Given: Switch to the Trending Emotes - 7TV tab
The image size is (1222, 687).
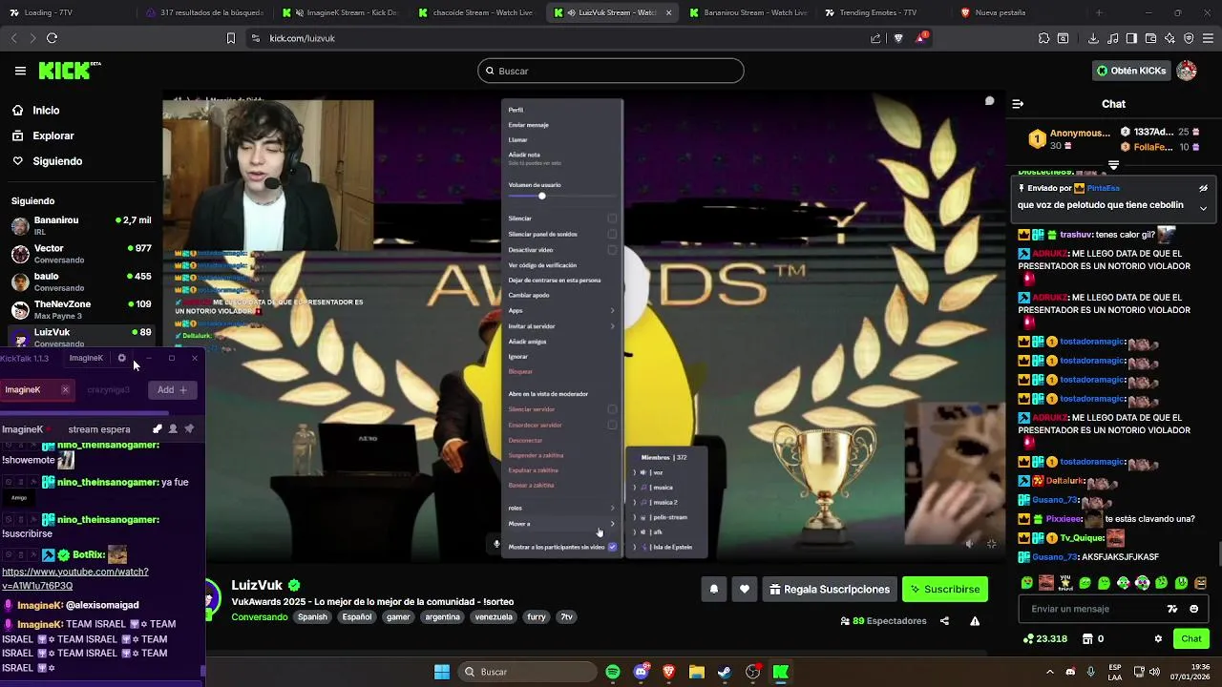Looking at the screenshot, I should click(880, 12).
